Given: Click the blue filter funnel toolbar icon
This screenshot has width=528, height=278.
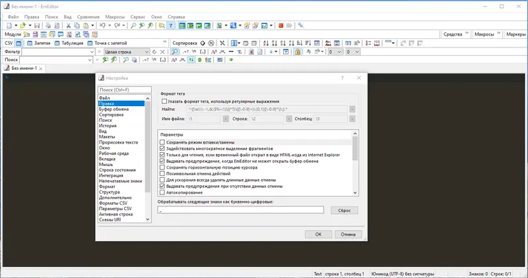Looking at the screenshot, I should [171, 26].
